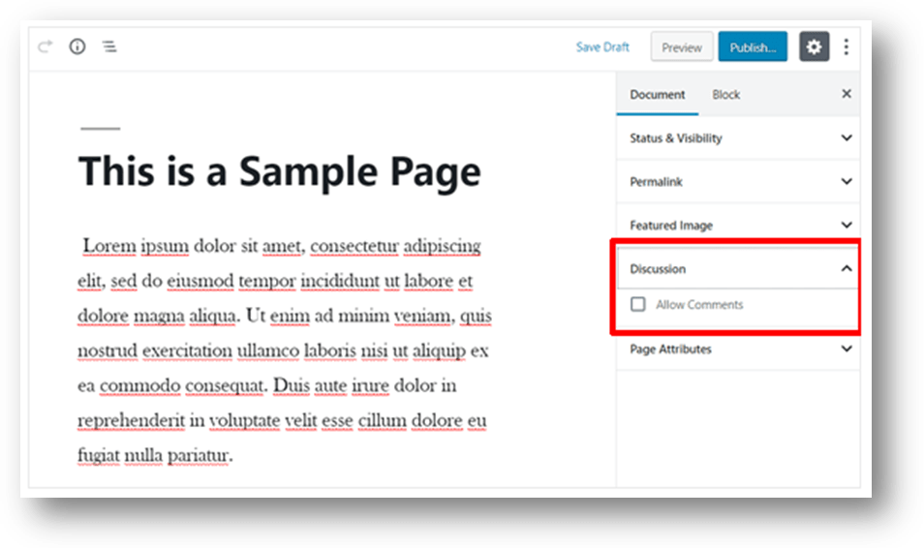Screen dimensions: 924x548
Task: Expand the Permalink panel
Action: coord(738,181)
